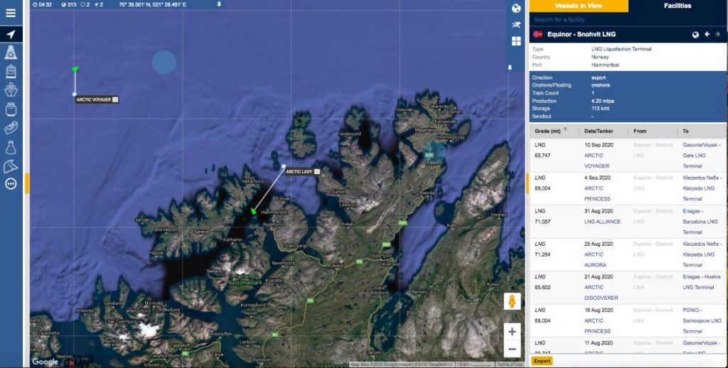Go back using the facility header left arrow
This screenshot has height=368, width=728.
click(707, 34)
